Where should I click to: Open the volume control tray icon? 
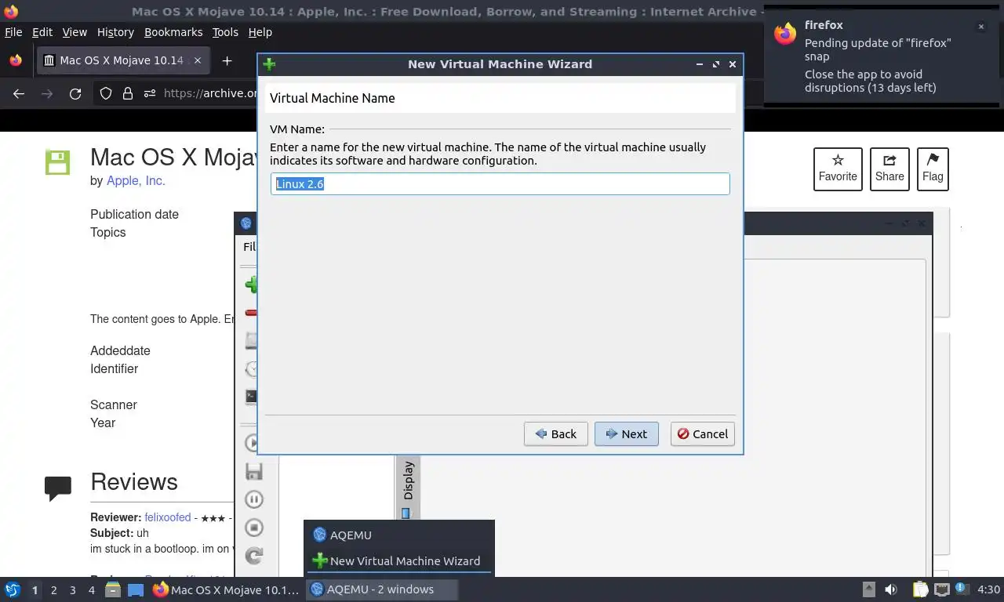click(x=892, y=589)
